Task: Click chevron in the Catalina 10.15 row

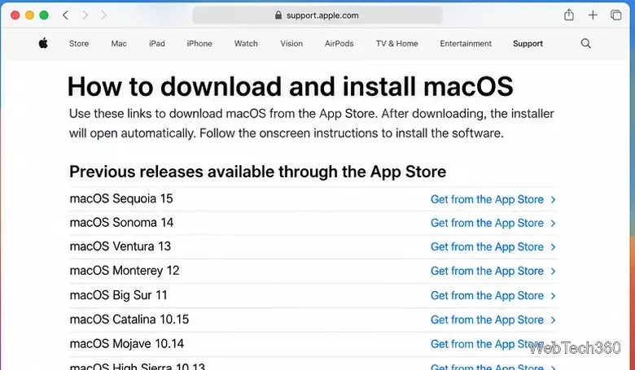Action: 554,320
